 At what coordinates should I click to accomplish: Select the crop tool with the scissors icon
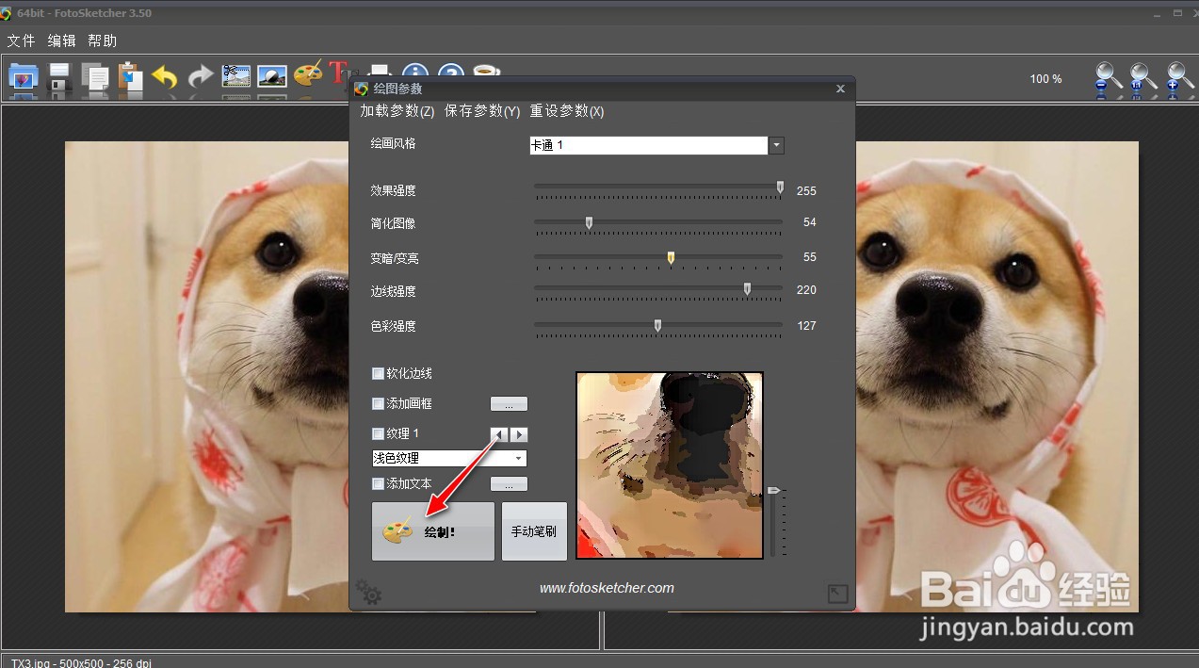click(x=235, y=75)
